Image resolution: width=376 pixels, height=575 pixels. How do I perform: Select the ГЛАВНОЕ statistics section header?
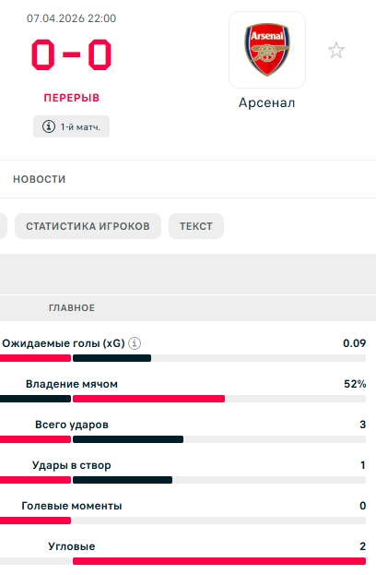click(x=72, y=307)
